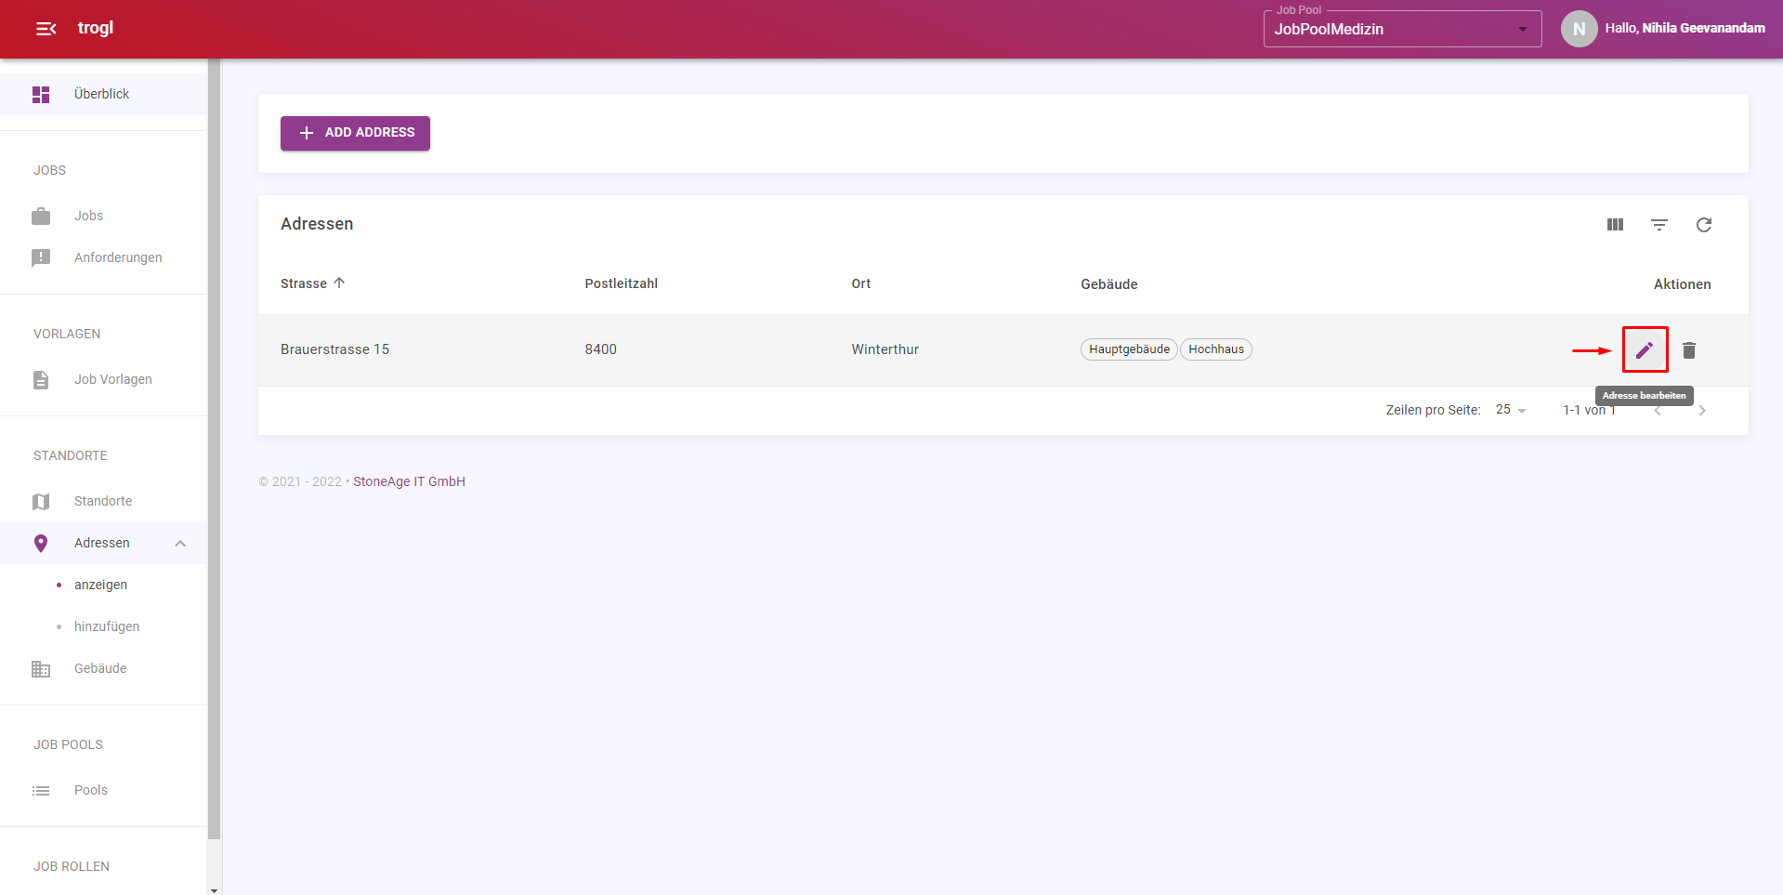Click the Hallo, Nihila Geevanandam greeting
Screen dimensions: 1783x895
tap(1685, 29)
